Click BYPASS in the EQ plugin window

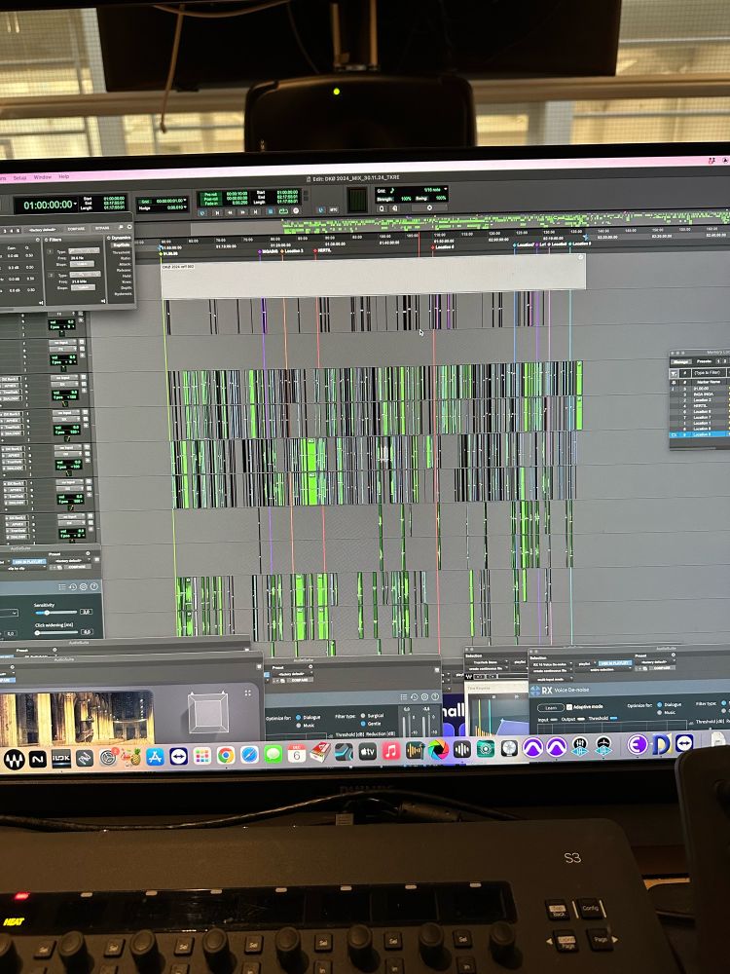102,228
